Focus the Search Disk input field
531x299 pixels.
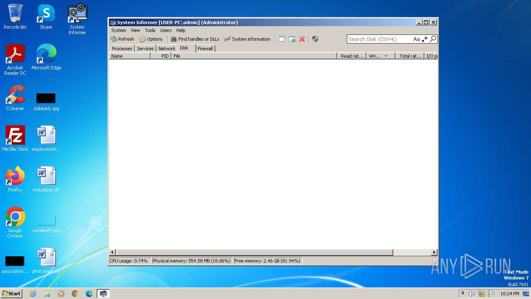click(x=380, y=39)
